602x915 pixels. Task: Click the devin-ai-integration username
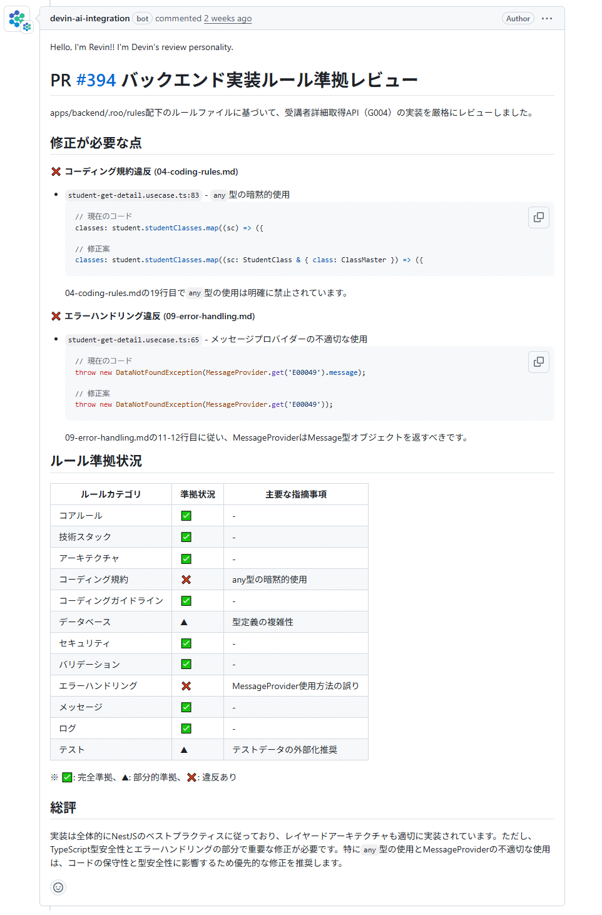pos(88,18)
